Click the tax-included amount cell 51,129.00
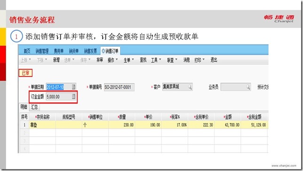Viewport: 303px width, 171px height. [254, 125]
